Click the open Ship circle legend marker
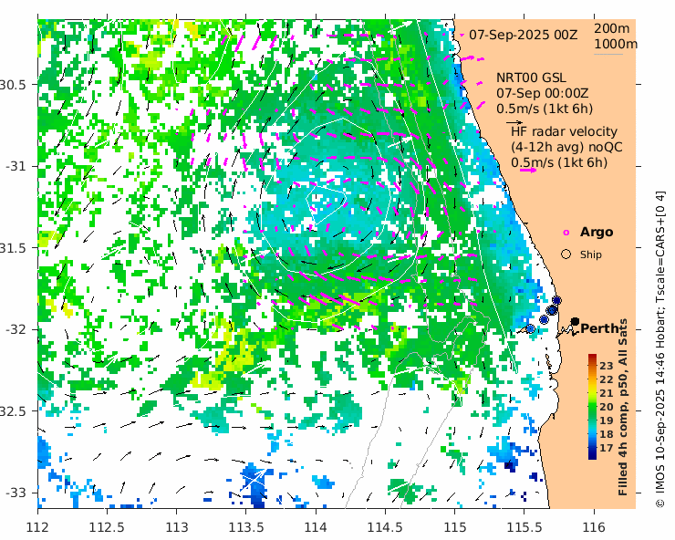Screen dimensions: 675x540 click(x=566, y=254)
